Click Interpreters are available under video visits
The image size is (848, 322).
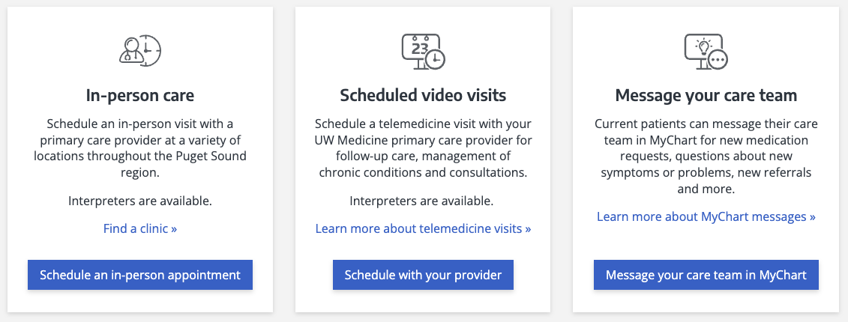click(x=423, y=201)
